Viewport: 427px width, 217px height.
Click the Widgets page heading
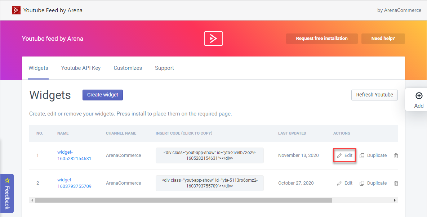[x=50, y=95]
